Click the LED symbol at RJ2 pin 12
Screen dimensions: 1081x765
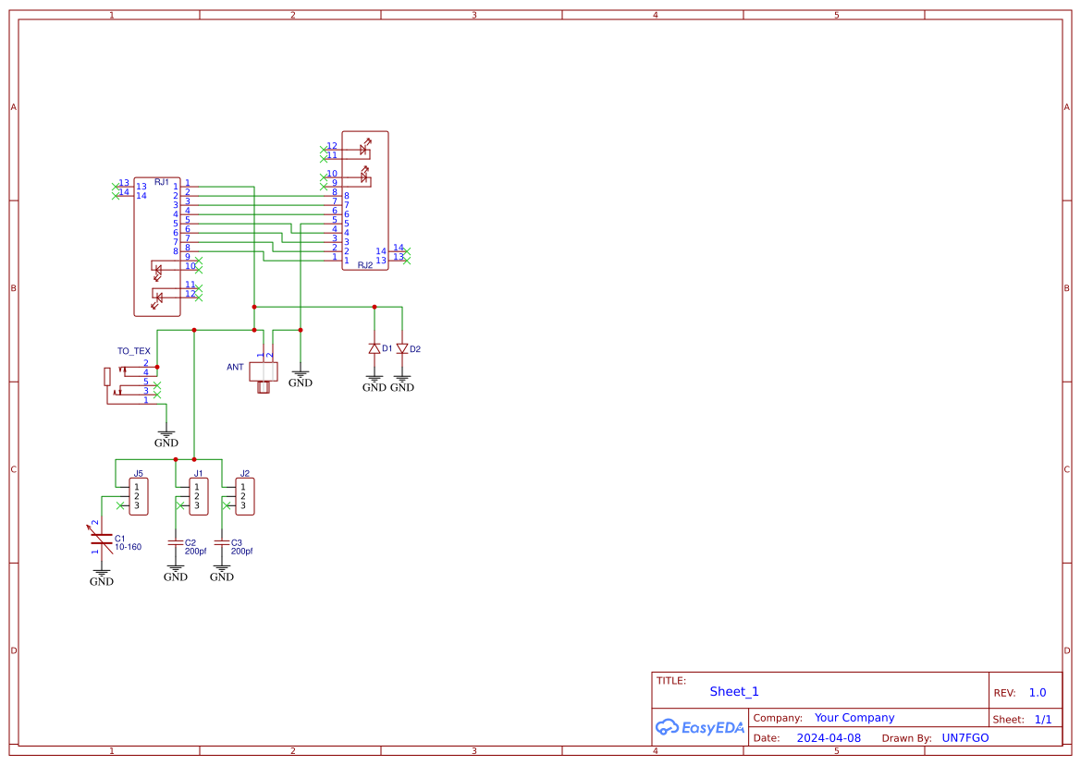point(361,149)
